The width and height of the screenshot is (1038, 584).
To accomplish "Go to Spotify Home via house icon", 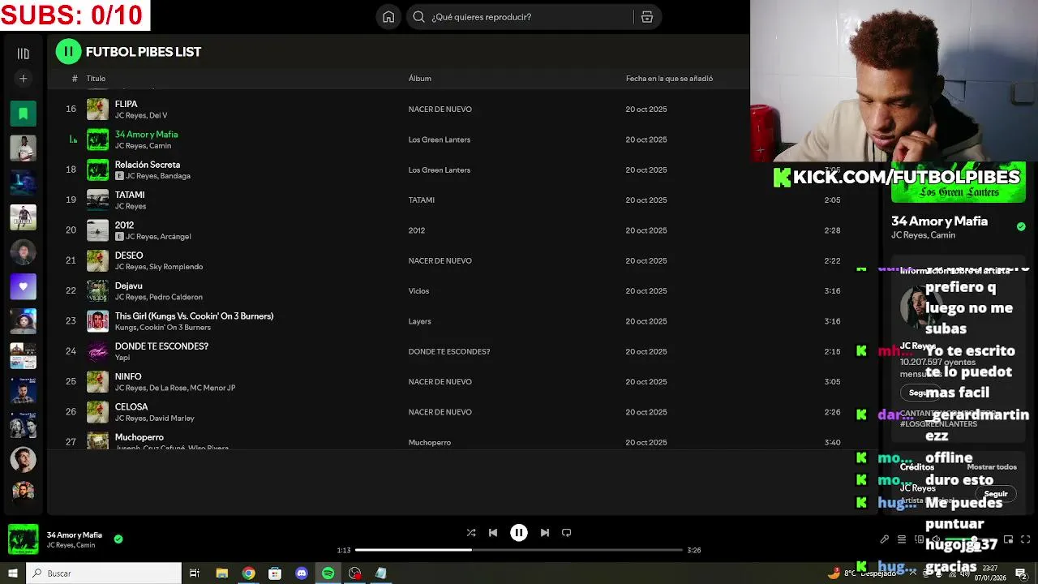I will click(388, 17).
